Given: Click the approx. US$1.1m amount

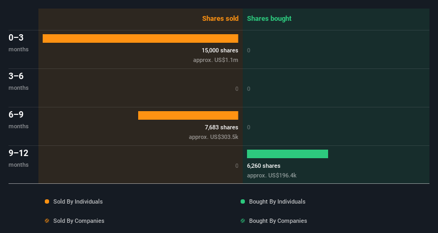Looking at the screenshot, I should 216,60.
